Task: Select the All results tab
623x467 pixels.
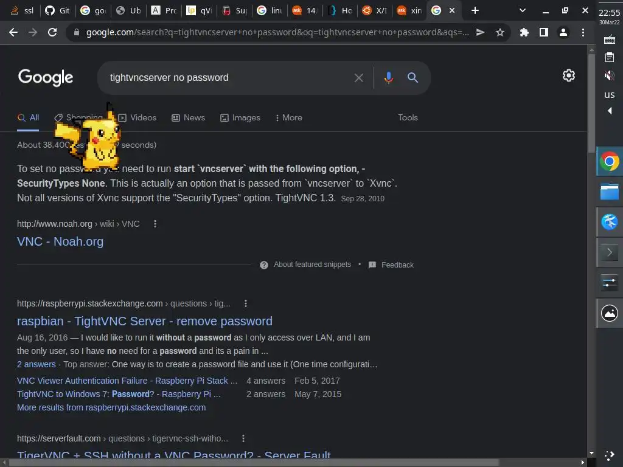Action: pos(28,117)
